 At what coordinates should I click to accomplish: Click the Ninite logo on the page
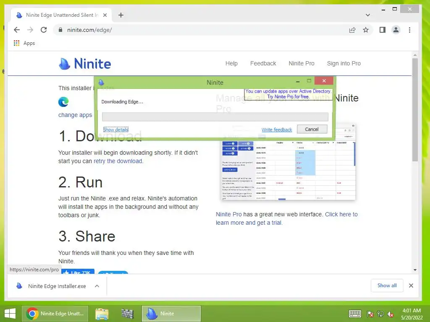(85, 64)
